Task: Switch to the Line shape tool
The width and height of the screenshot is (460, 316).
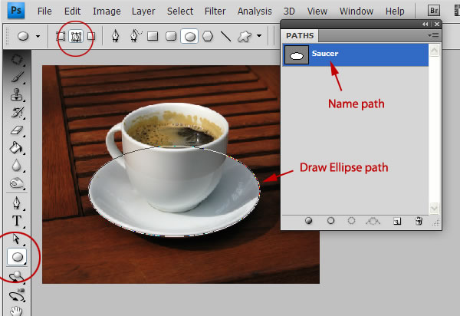Action: pyautogui.click(x=226, y=36)
